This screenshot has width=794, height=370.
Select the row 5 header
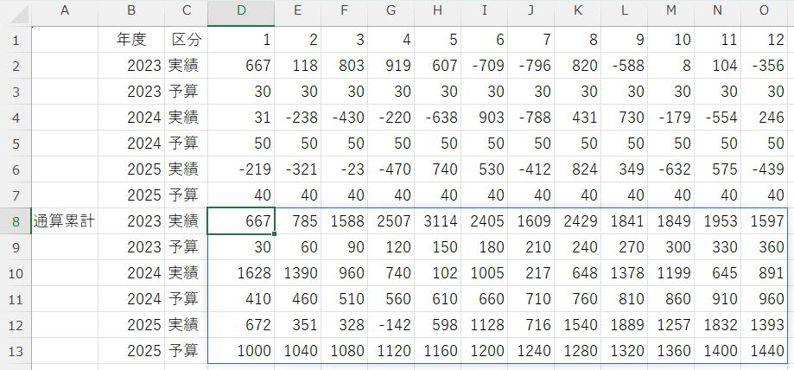pyautogui.click(x=15, y=144)
